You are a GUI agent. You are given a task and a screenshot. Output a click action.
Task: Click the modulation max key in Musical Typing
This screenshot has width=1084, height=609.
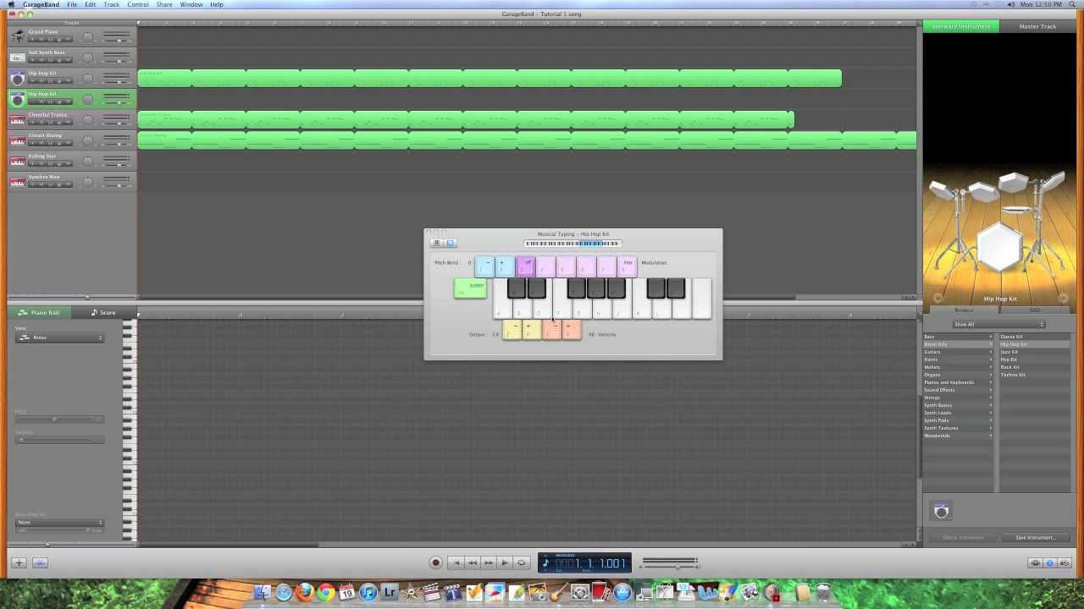(x=627, y=267)
